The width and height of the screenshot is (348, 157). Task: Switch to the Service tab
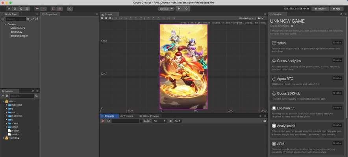pyautogui.click(x=277, y=14)
